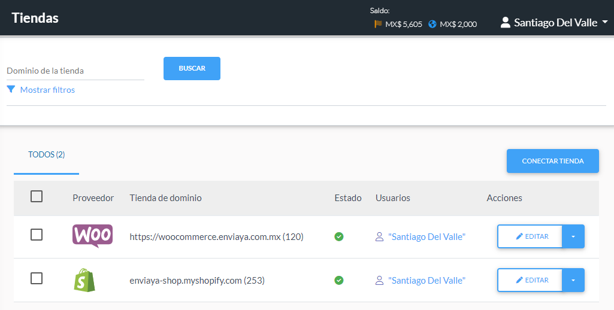Screen dimensions: 614x310
Task: Click the https://woocommerce.enviaya.com.mx (120) domain
Action: tap(216, 237)
